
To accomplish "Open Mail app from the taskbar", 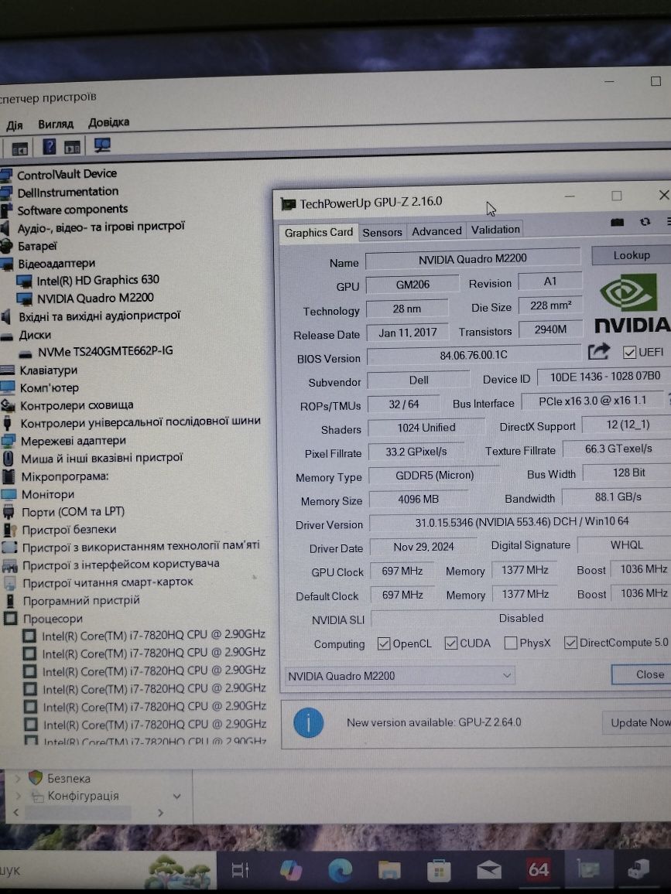I will (489, 871).
